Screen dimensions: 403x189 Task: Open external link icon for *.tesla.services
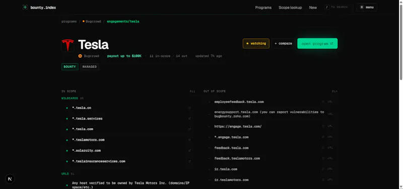(x=189, y=119)
